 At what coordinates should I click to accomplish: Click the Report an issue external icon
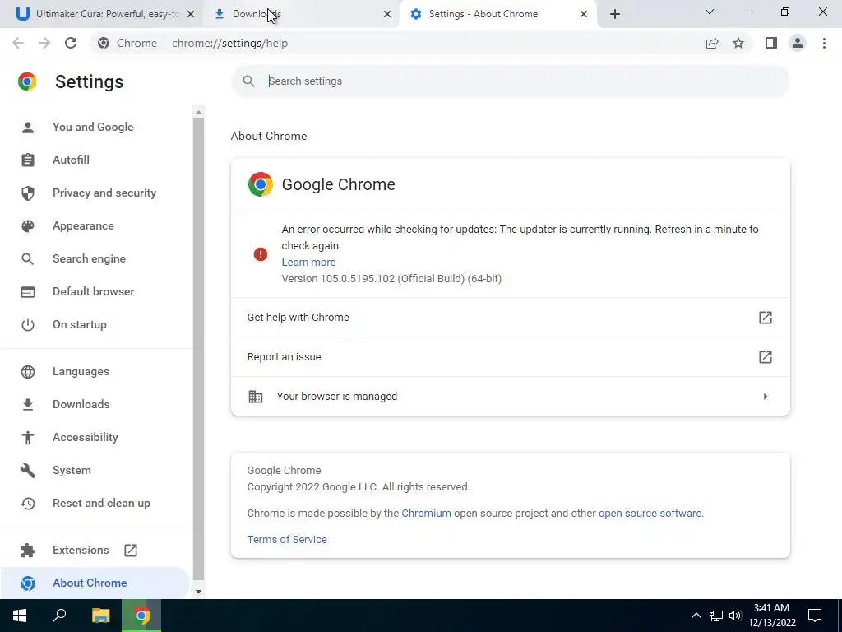pyautogui.click(x=766, y=357)
